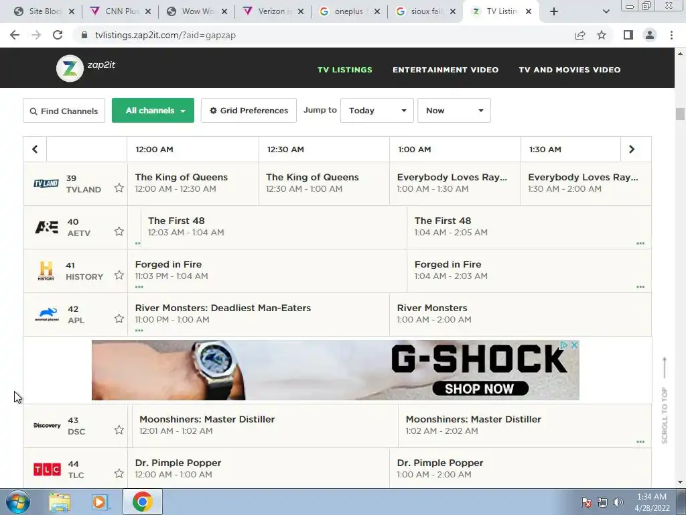Click the Action Center flag tray icon

586,502
